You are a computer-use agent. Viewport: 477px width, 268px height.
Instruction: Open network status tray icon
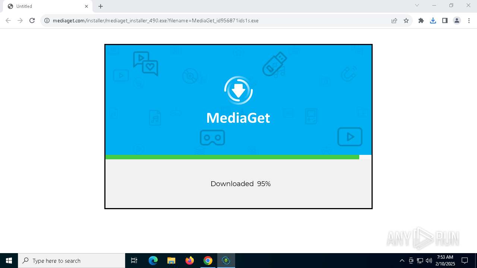(420, 261)
